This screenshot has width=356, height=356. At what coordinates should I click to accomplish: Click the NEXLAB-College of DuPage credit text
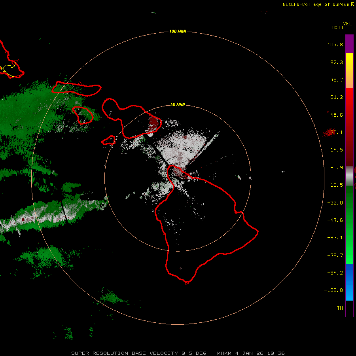pos(318,4)
